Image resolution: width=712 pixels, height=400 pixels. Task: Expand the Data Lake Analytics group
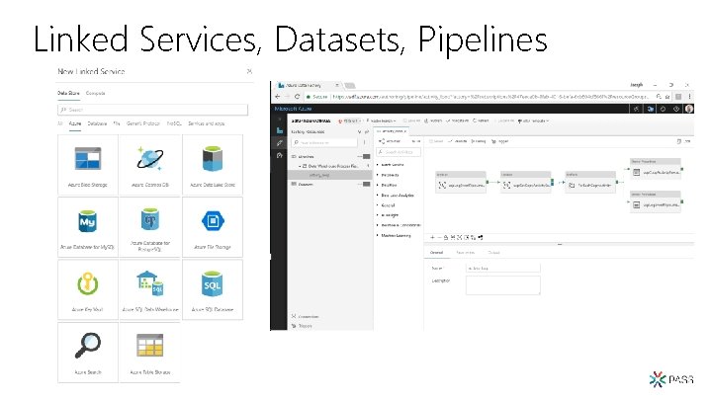(x=397, y=196)
